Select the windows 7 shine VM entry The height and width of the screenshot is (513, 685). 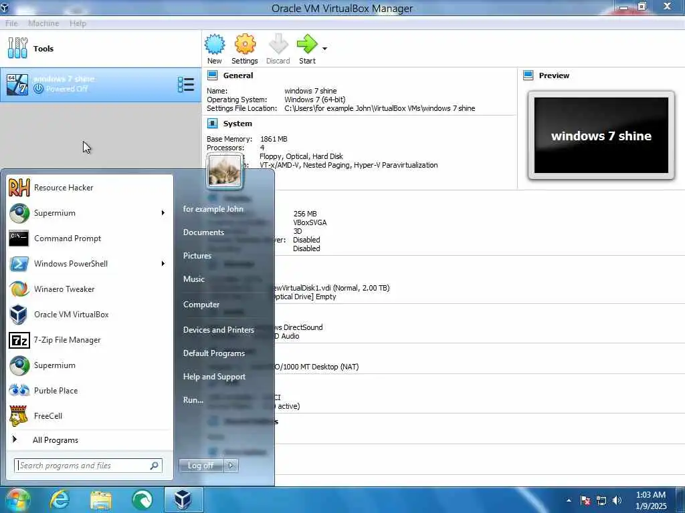click(x=100, y=85)
